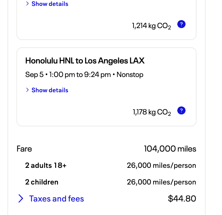Click the $44.80 taxes amount
Screen dimensions: 222x215
[182, 199]
